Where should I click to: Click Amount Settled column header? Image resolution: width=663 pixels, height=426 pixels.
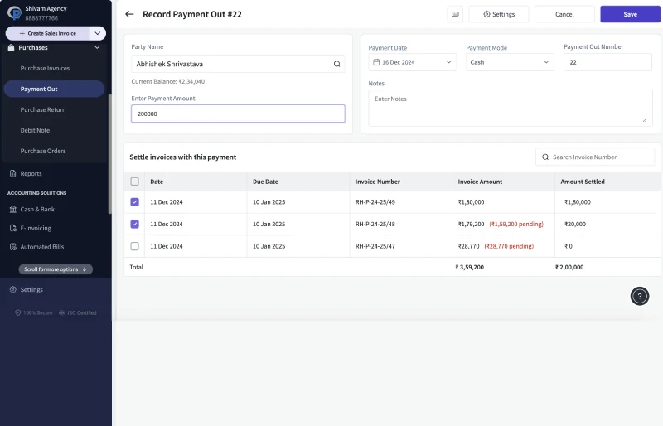point(583,182)
